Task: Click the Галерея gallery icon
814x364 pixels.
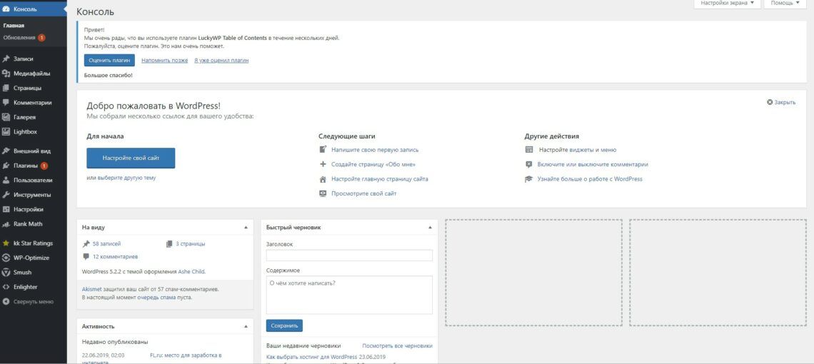Action: pyautogui.click(x=6, y=117)
